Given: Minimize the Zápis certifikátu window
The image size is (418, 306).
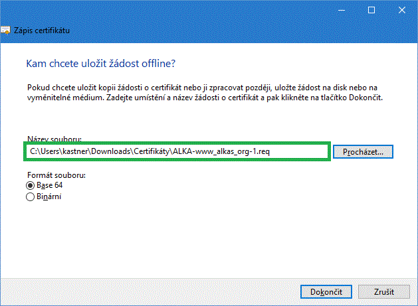Looking at the screenshot, I should point(341,10).
